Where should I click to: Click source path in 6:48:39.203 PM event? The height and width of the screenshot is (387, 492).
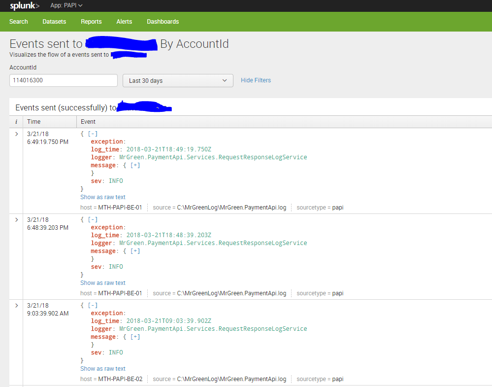231,293
